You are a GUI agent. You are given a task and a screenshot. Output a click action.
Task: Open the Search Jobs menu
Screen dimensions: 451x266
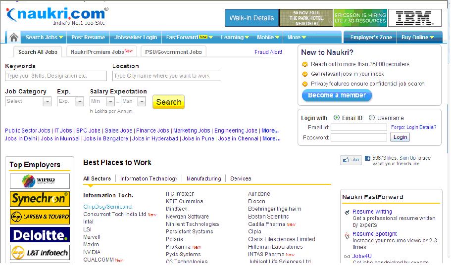click(x=45, y=37)
